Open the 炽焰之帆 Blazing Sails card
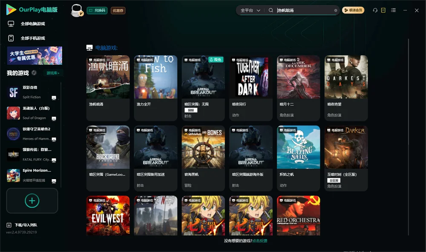Screen dimensions: 426x252 pos(298,158)
